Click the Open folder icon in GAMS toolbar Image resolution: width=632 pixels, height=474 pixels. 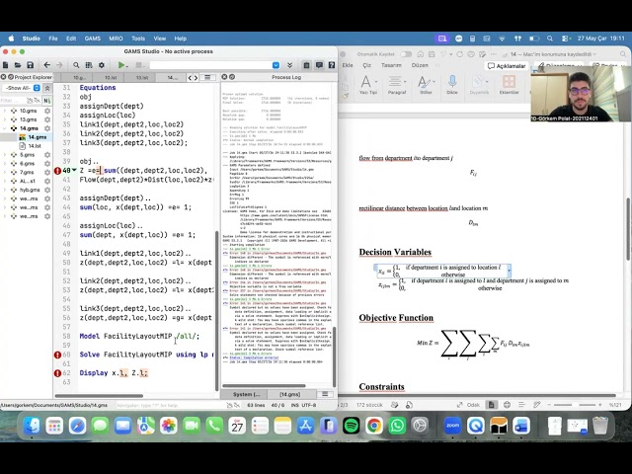tap(18, 65)
